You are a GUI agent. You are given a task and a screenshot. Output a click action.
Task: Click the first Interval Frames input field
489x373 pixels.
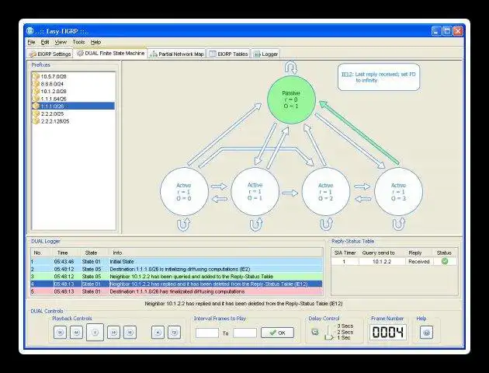coord(207,333)
